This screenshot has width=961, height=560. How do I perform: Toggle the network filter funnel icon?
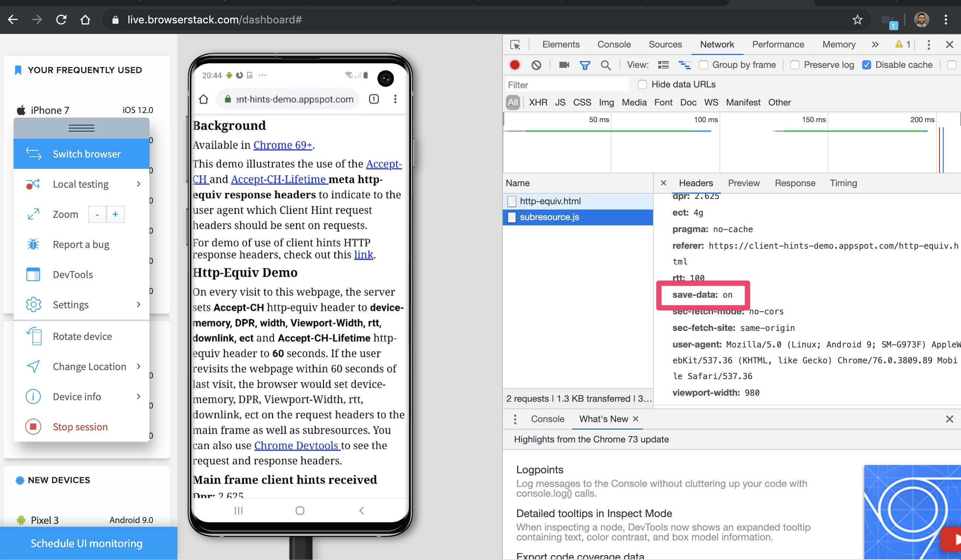584,65
